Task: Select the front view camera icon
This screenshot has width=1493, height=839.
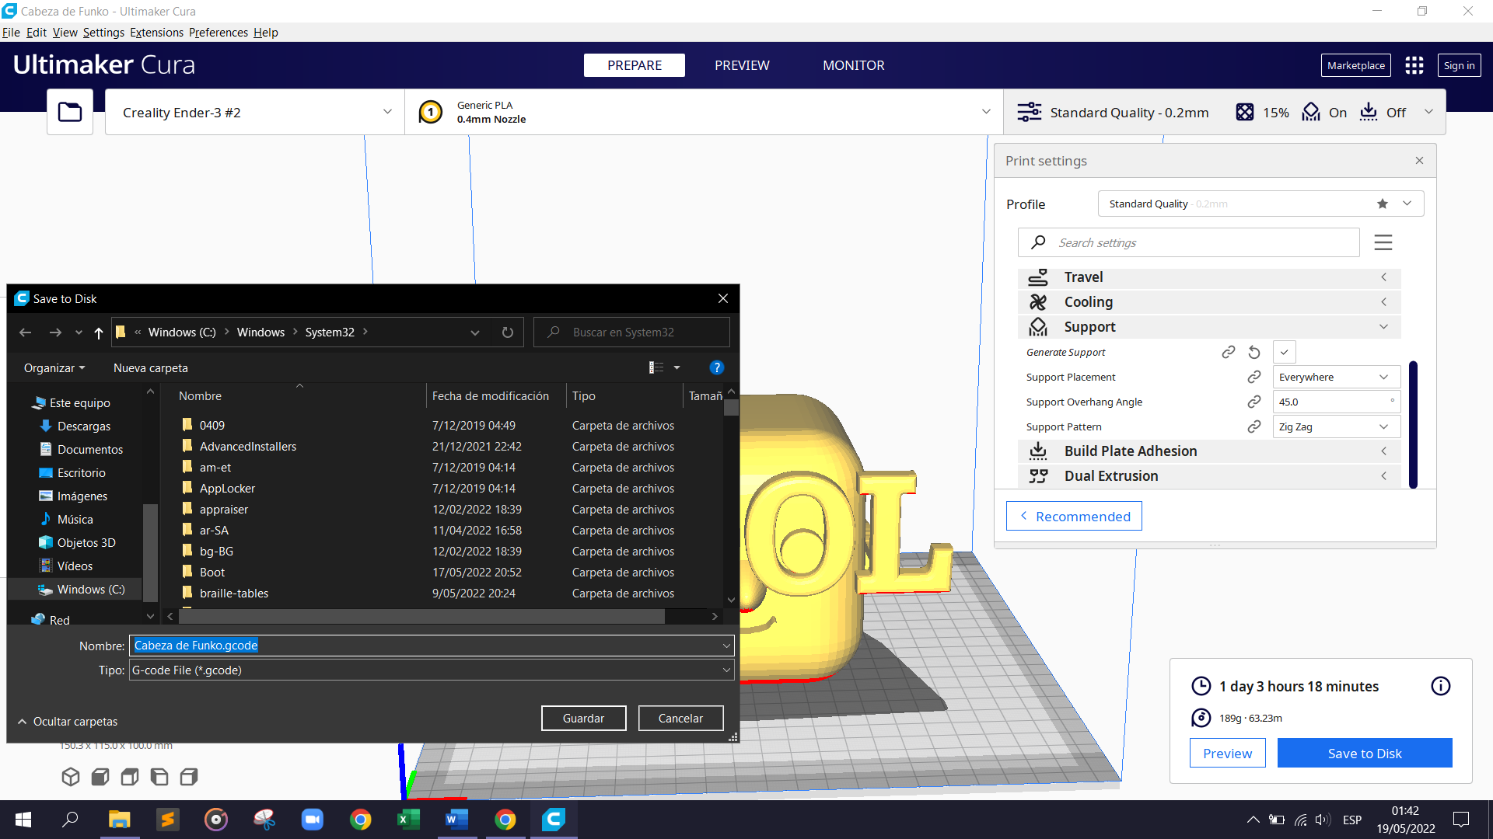Action: pos(100,777)
